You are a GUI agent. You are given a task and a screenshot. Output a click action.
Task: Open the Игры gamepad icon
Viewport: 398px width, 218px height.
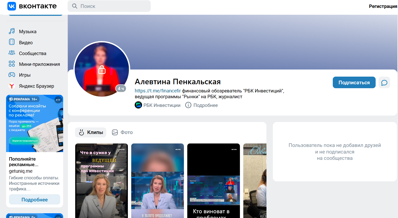point(12,75)
